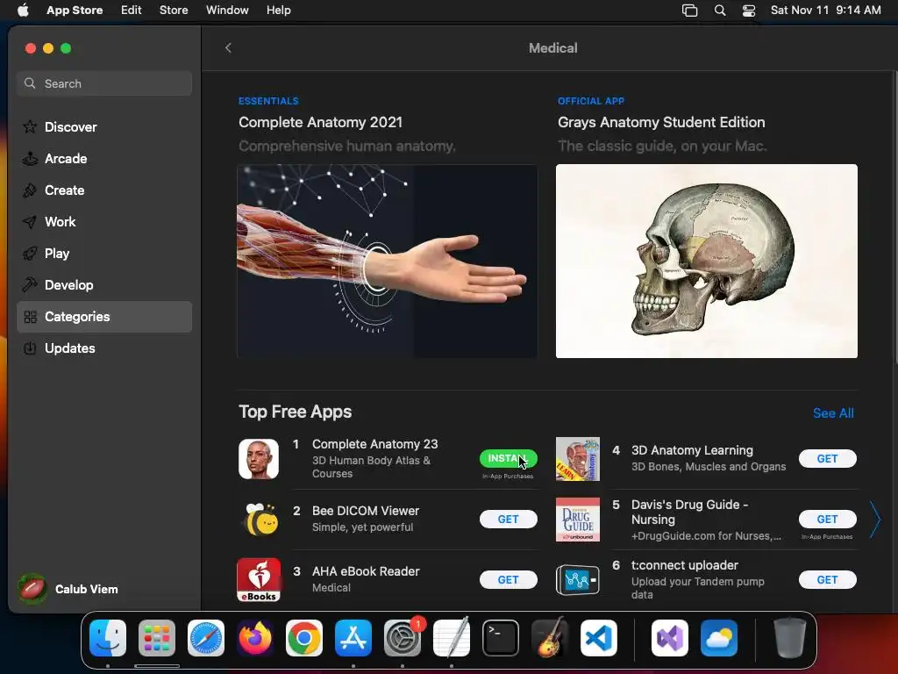Click the Search field in sidebar
This screenshot has height=674, width=898.
click(x=104, y=83)
